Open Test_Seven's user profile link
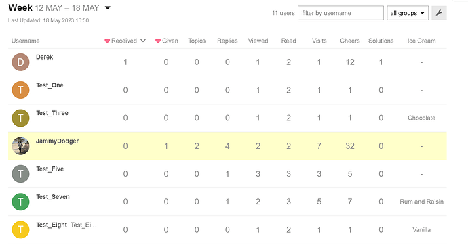The height and width of the screenshot is (245, 468). (53, 197)
